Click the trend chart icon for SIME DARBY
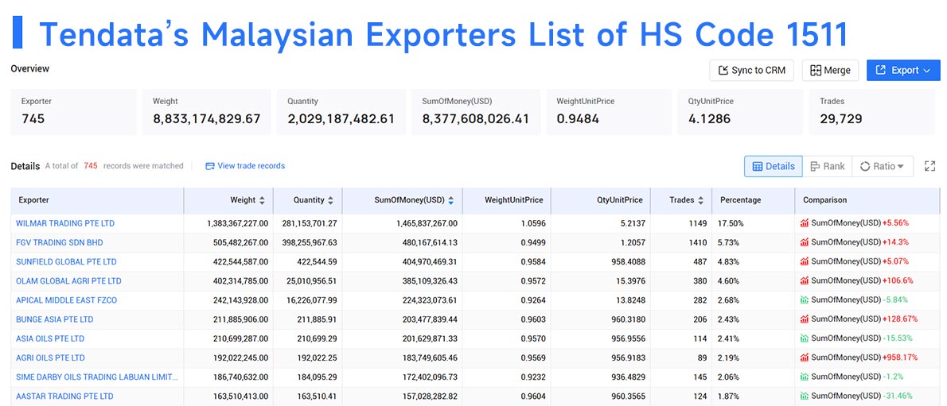Image resolution: width=947 pixels, height=406 pixels. pos(805,377)
